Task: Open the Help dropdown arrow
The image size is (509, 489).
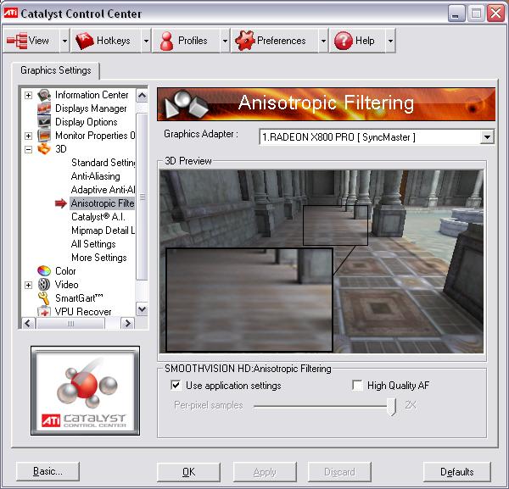Action: [x=390, y=41]
